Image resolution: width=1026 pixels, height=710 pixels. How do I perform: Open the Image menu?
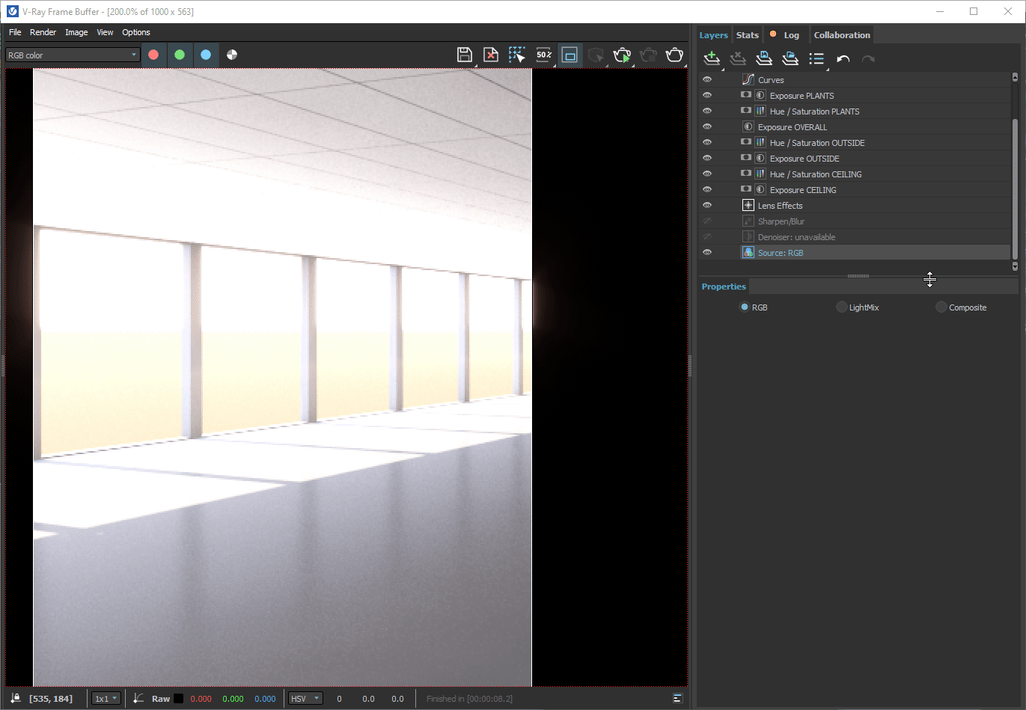tap(76, 32)
